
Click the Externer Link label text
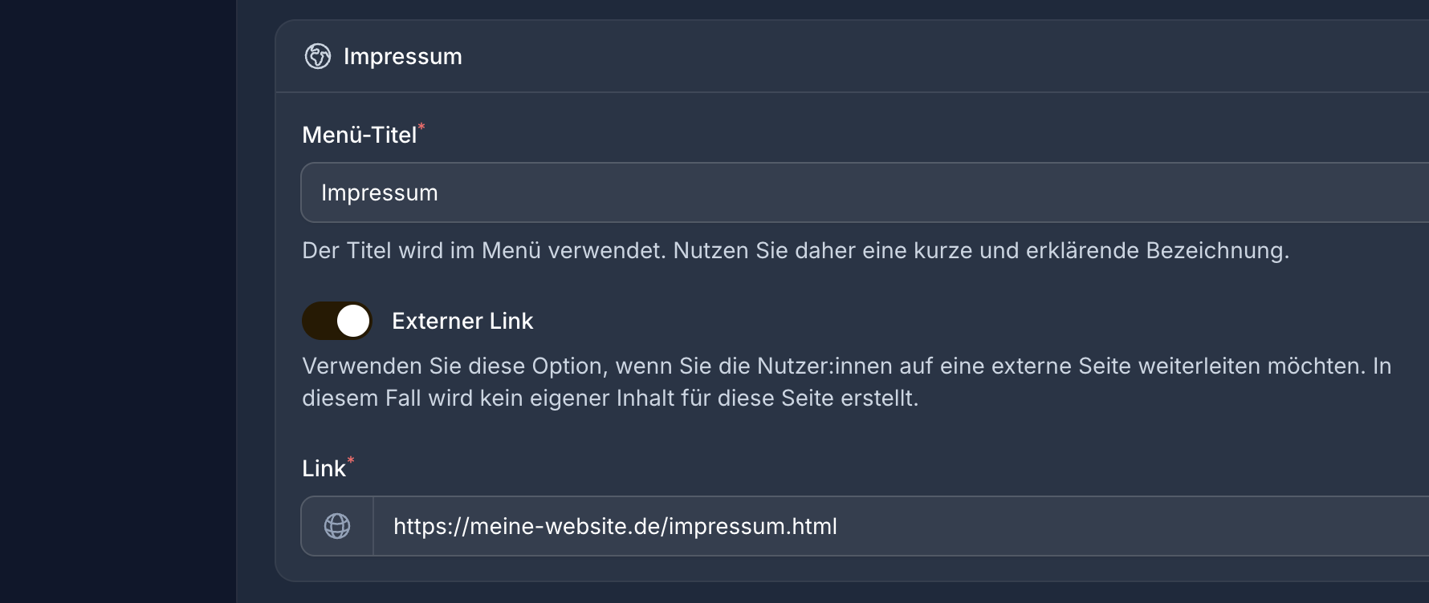[x=463, y=320]
